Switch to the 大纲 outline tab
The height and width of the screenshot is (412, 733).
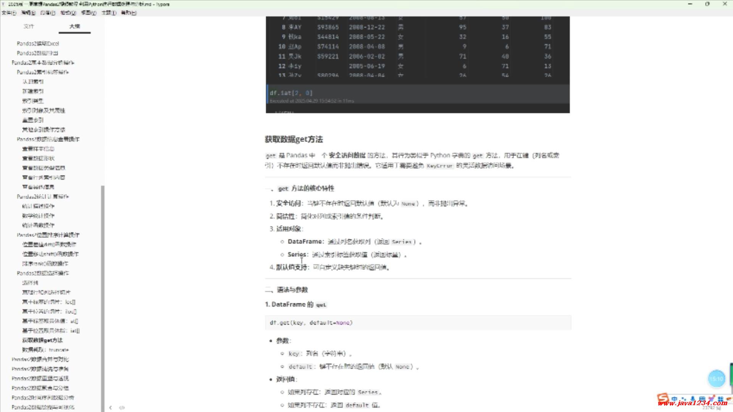[74, 26]
